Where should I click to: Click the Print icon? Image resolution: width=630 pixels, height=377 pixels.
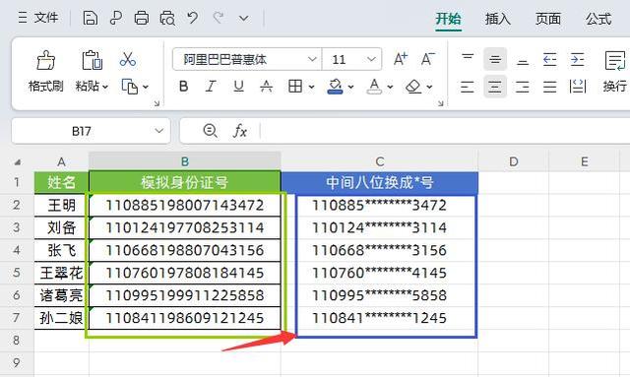tap(141, 18)
